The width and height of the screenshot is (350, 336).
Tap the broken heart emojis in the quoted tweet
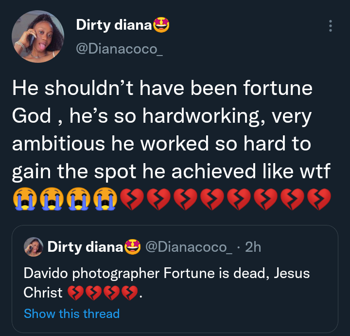(102, 293)
